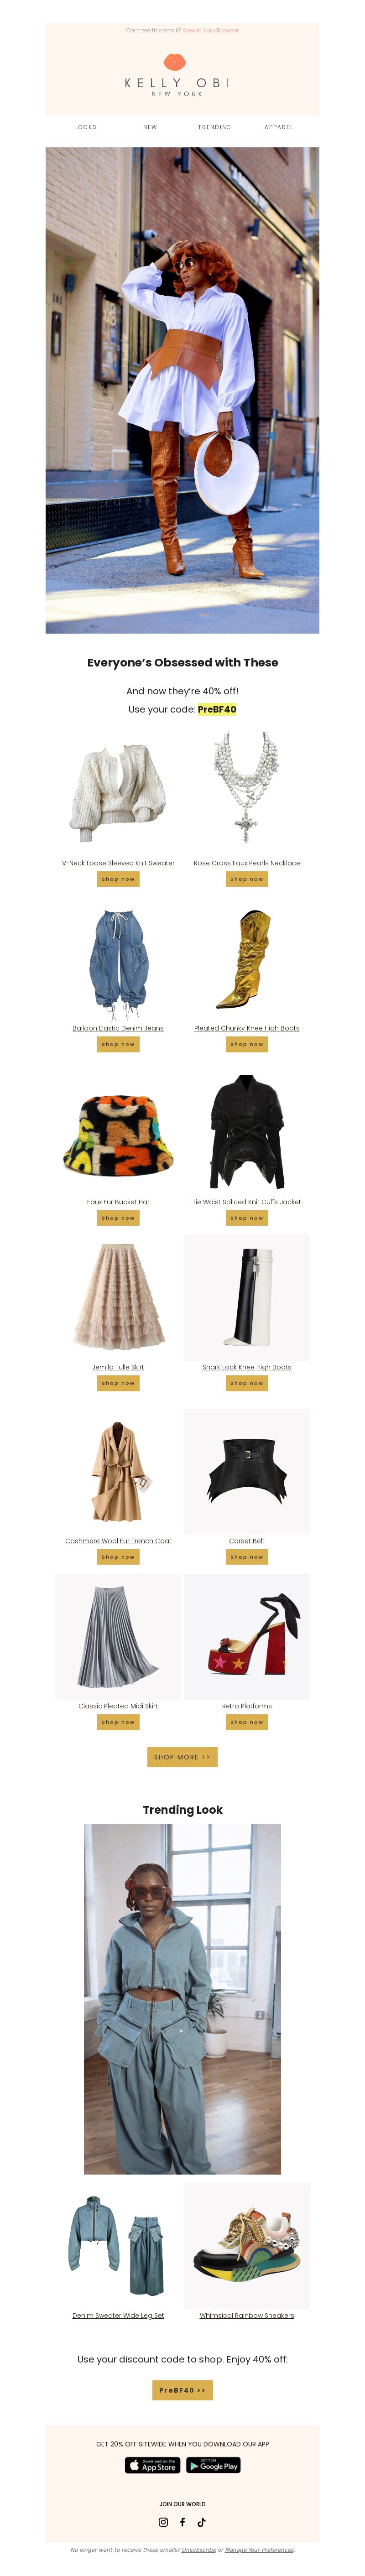This screenshot has width=365, height=2576.
Task: Click Manage Your Preferences link
Action: coord(260,2549)
